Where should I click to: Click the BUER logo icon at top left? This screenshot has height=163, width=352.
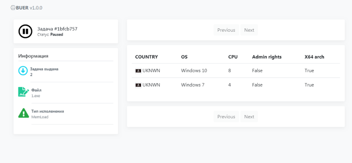click(13, 8)
